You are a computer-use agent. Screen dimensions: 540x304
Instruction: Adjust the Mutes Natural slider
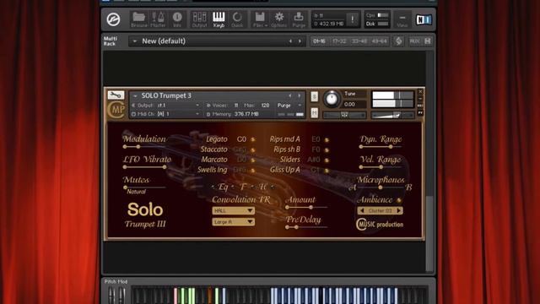(x=126, y=187)
